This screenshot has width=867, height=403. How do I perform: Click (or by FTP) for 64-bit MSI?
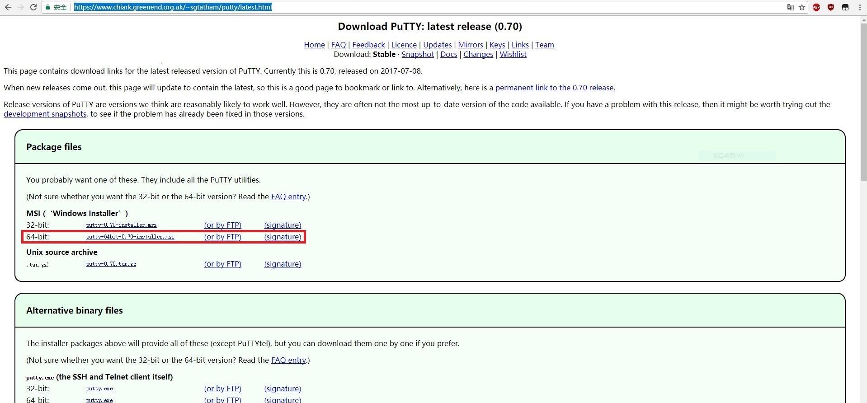(223, 237)
